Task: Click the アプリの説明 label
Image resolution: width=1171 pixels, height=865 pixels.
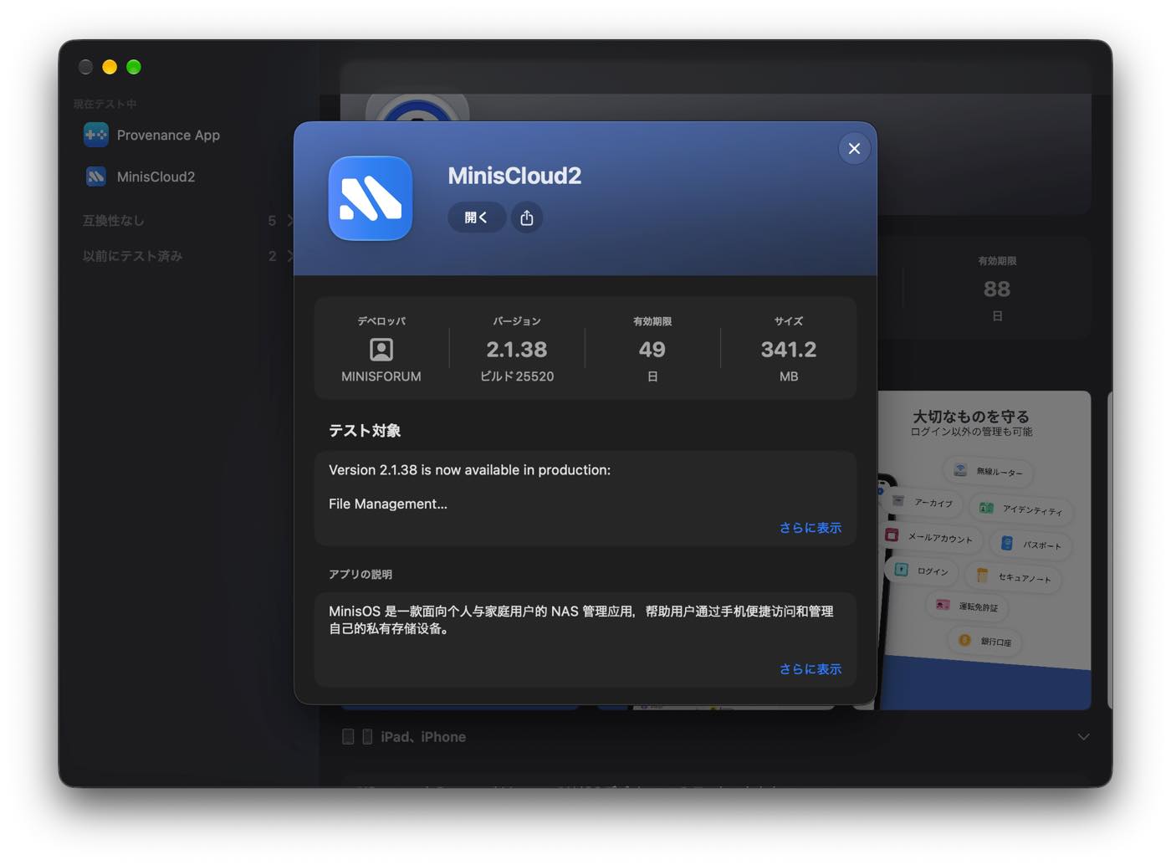Action: tap(361, 574)
